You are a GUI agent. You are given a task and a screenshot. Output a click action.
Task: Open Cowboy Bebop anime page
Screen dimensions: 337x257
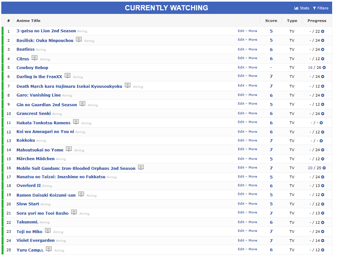point(32,67)
